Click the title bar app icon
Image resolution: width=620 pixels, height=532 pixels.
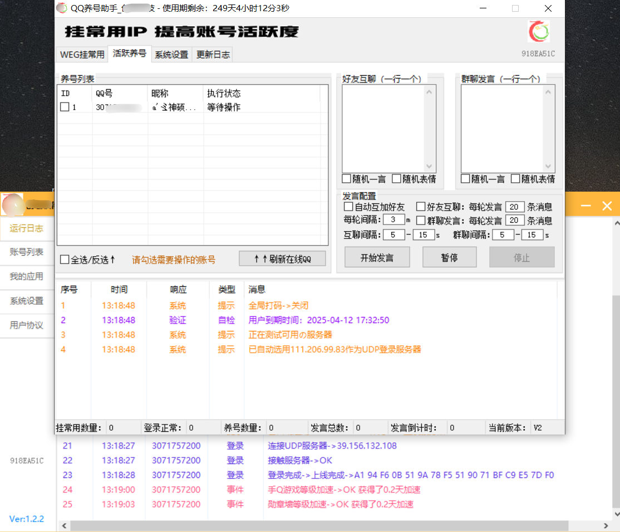click(x=62, y=8)
